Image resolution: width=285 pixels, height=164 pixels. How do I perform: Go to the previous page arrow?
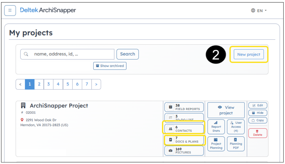[20, 84]
